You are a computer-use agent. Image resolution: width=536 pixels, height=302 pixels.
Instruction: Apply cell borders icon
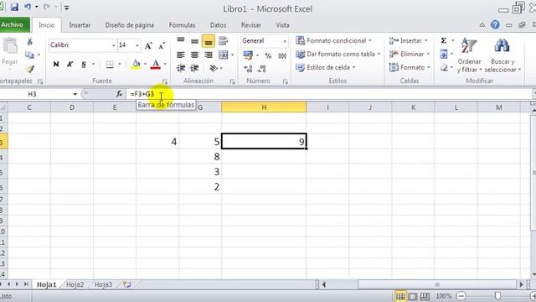coord(110,65)
